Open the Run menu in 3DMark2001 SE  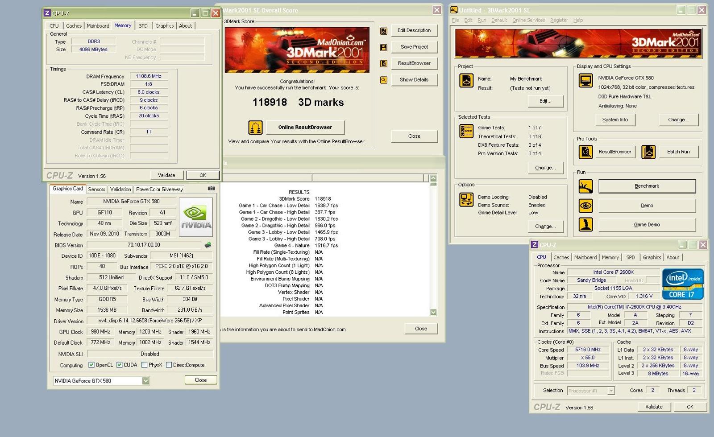[482, 20]
